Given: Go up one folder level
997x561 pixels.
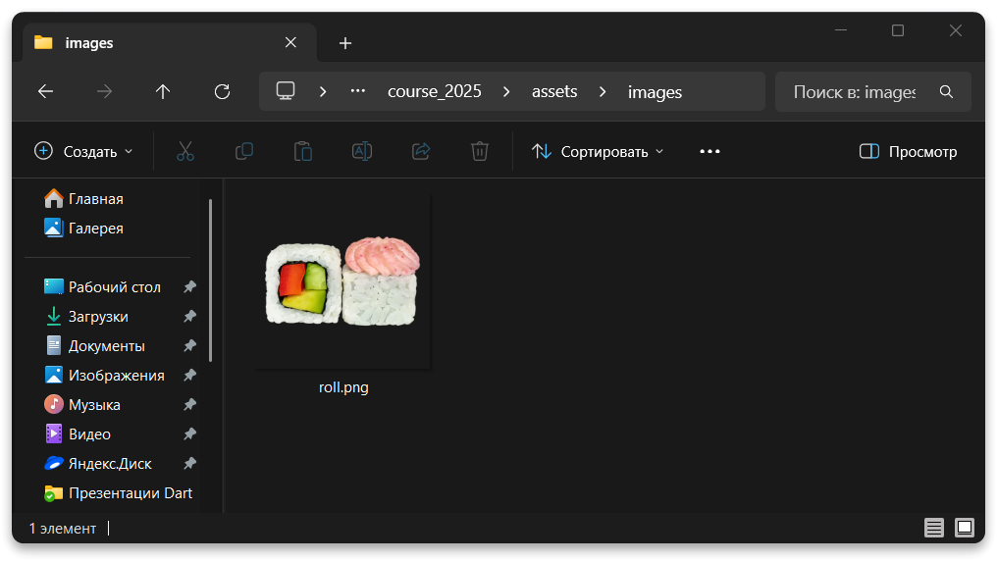Looking at the screenshot, I should 163,91.
